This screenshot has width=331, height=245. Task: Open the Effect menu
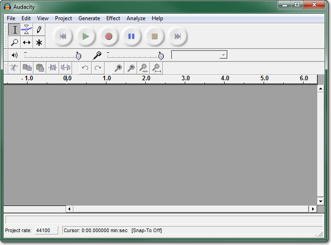pyautogui.click(x=113, y=18)
